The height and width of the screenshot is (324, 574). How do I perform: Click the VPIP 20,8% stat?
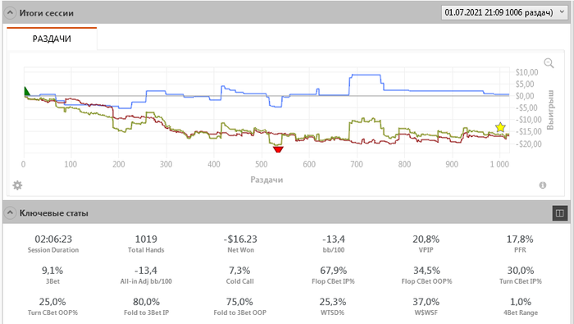coord(426,244)
